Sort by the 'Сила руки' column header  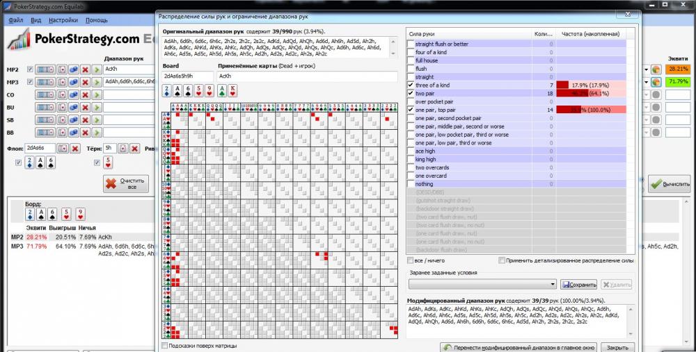pyautogui.click(x=468, y=33)
